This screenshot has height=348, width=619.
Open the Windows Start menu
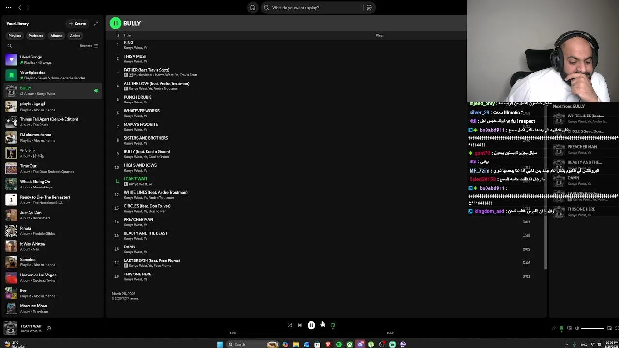point(220,344)
